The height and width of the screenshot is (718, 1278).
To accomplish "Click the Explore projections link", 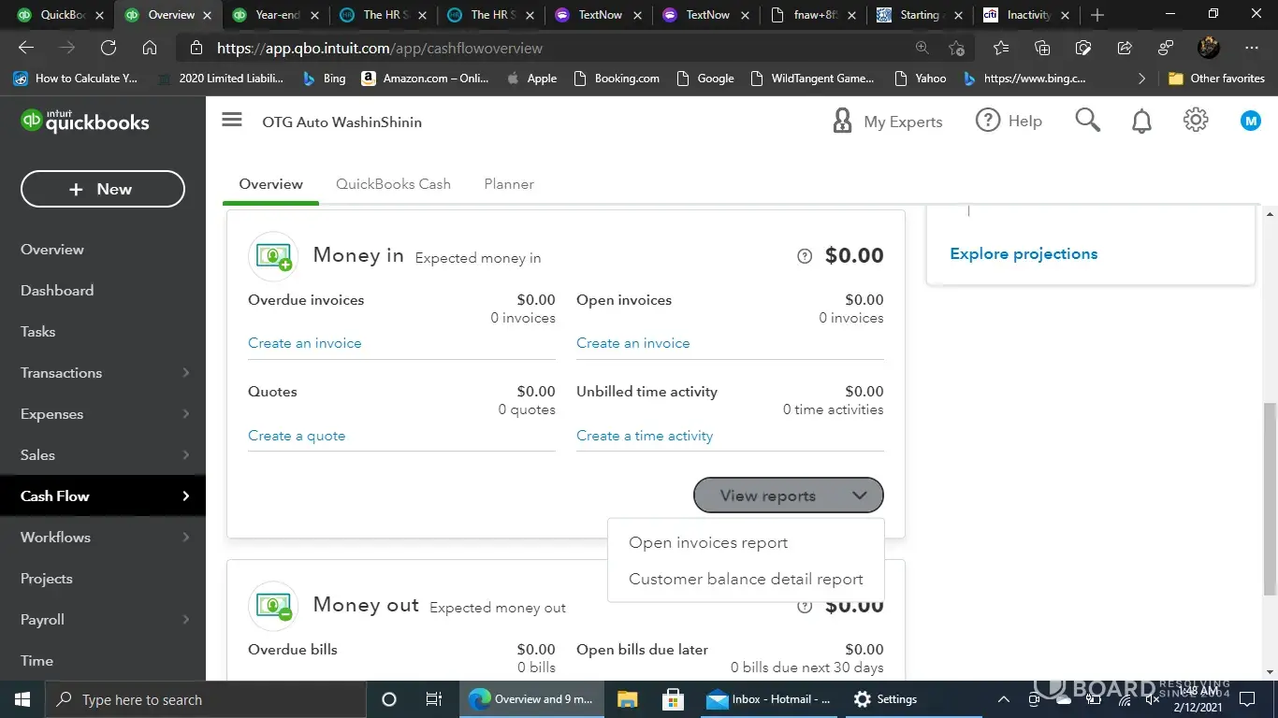I will 1024,254.
